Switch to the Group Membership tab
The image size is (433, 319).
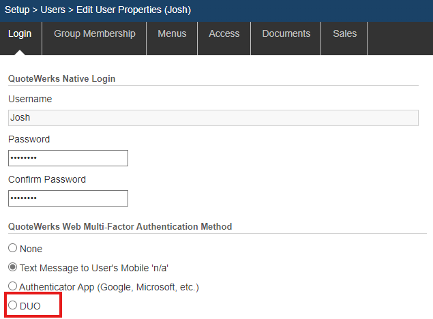[x=94, y=34]
